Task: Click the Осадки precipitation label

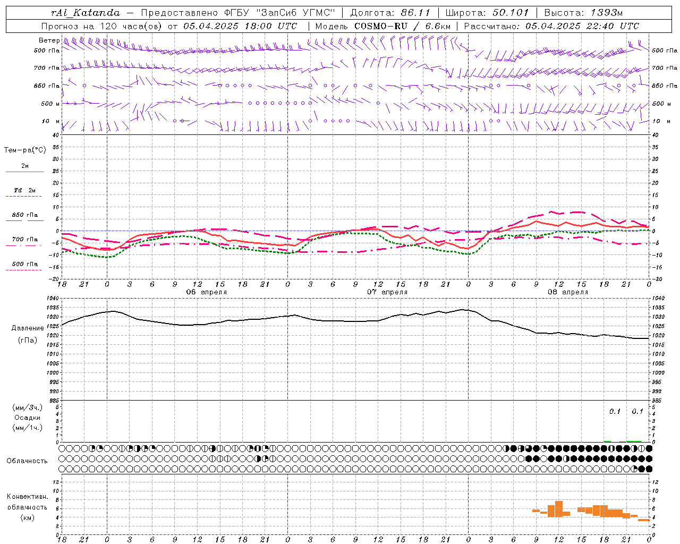Action: click(28, 418)
